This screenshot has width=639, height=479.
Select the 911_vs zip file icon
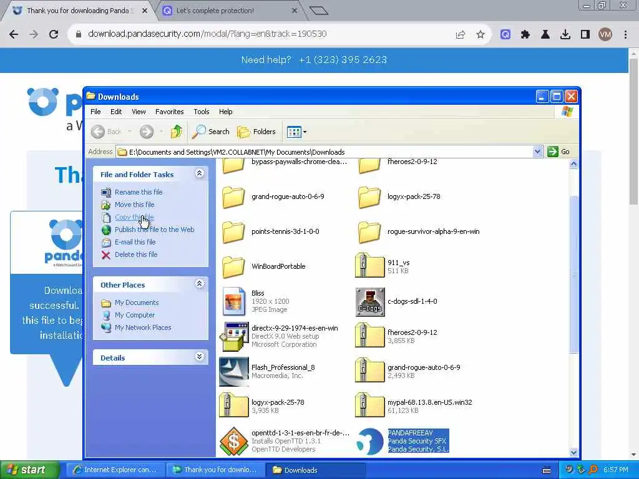click(369, 265)
